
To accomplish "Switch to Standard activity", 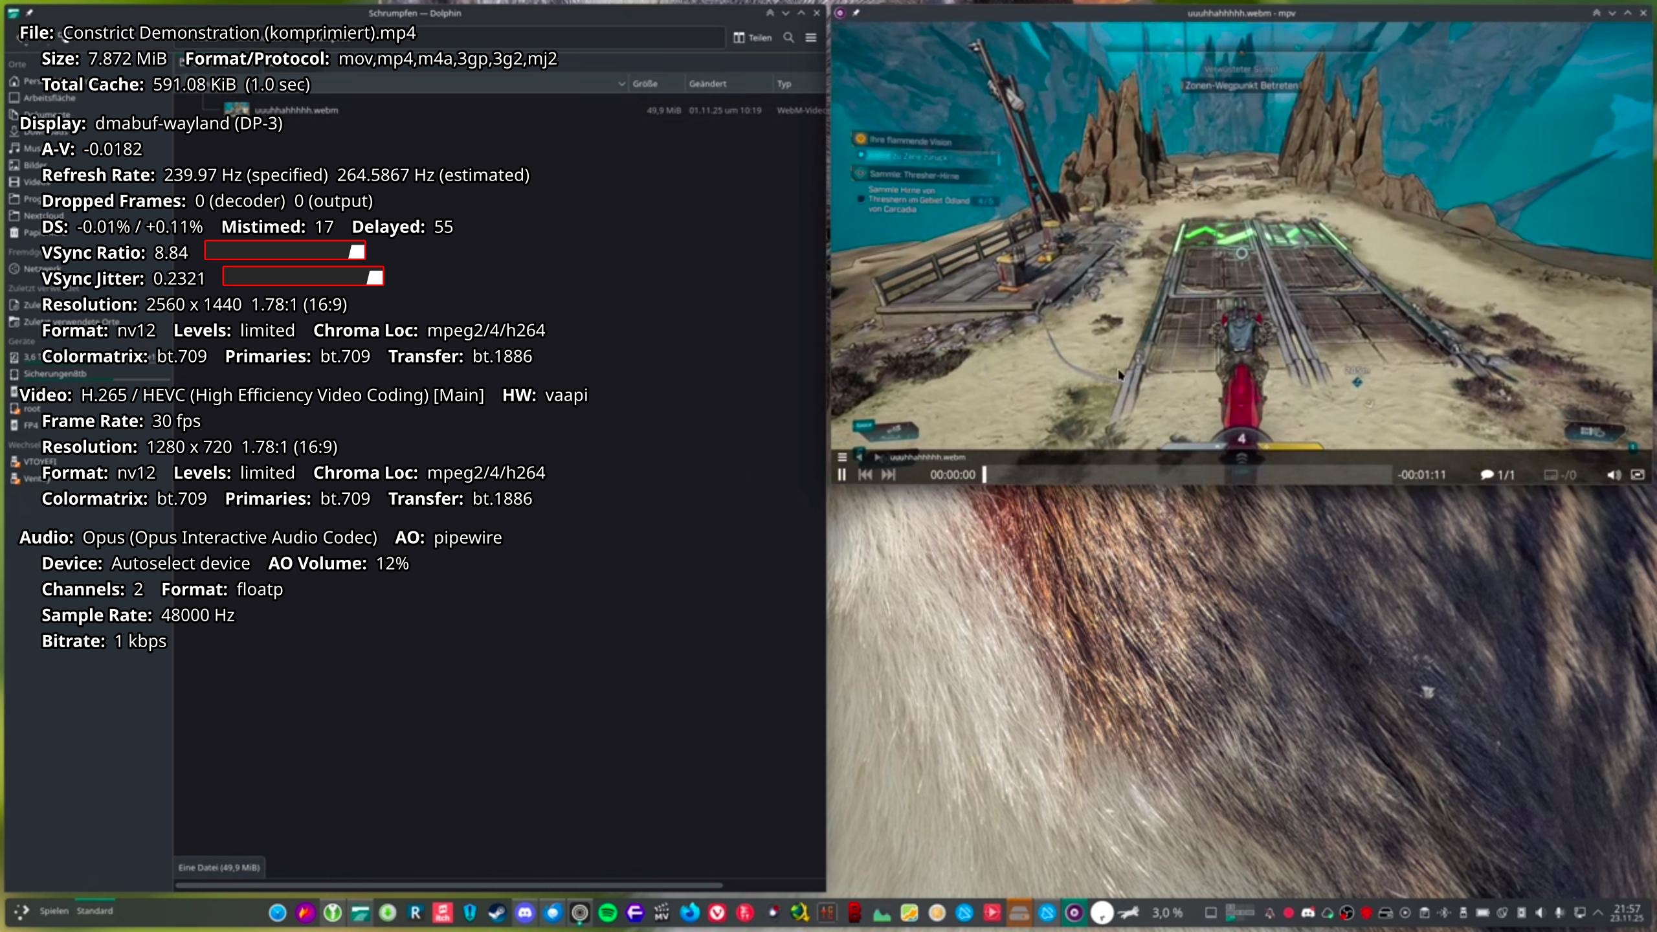I will 95,911.
